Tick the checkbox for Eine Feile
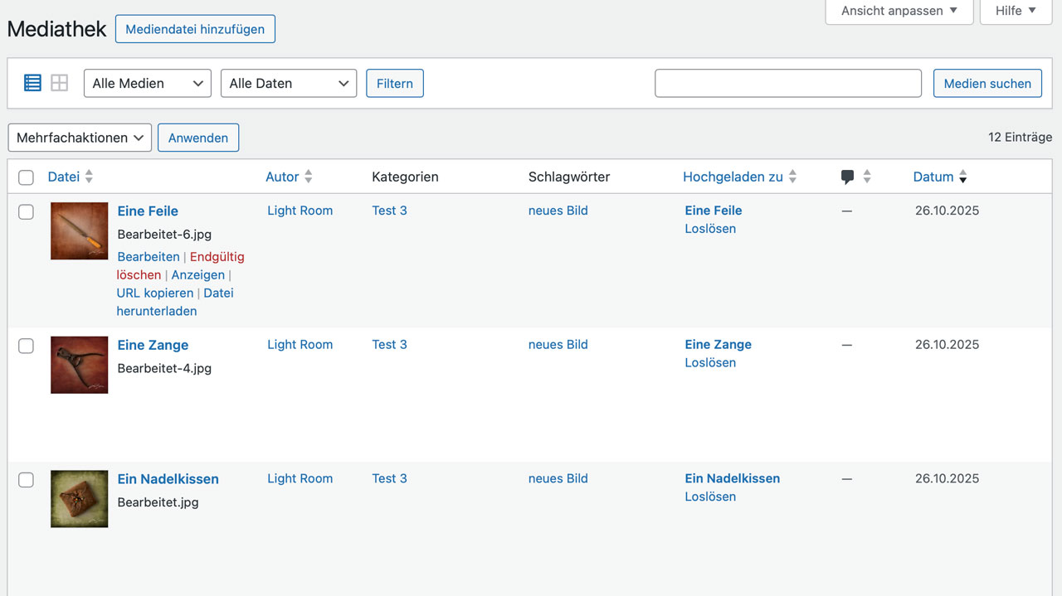 coord(27,212)
